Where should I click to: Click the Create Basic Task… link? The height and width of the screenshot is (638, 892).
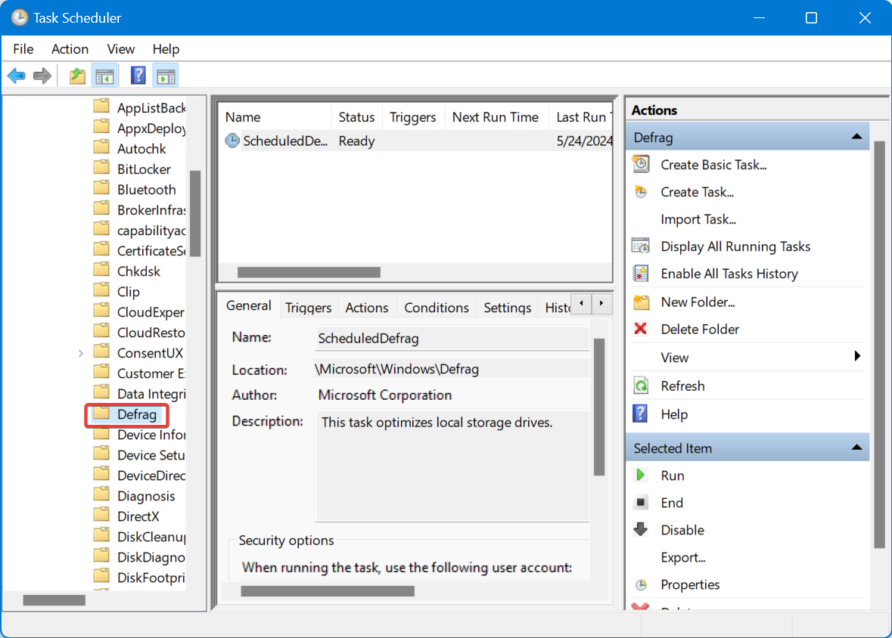click(x=713, y=165)
